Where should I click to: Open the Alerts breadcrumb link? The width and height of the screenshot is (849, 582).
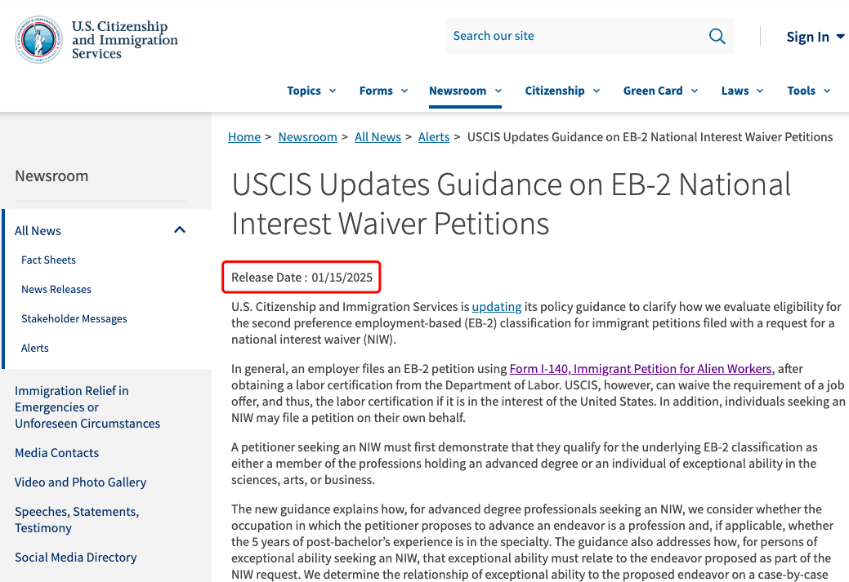(434, 137)
